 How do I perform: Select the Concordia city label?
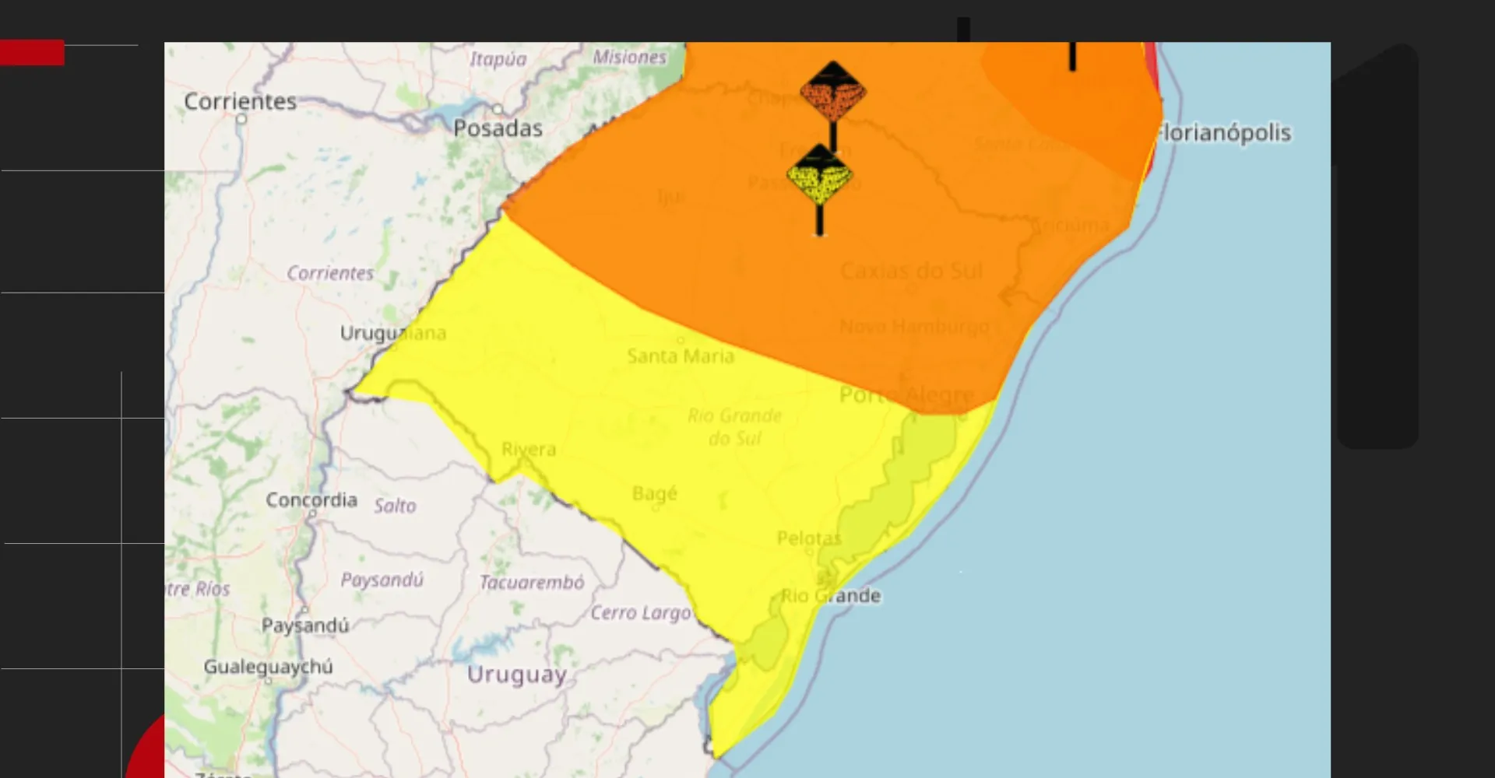pos(311,499)
